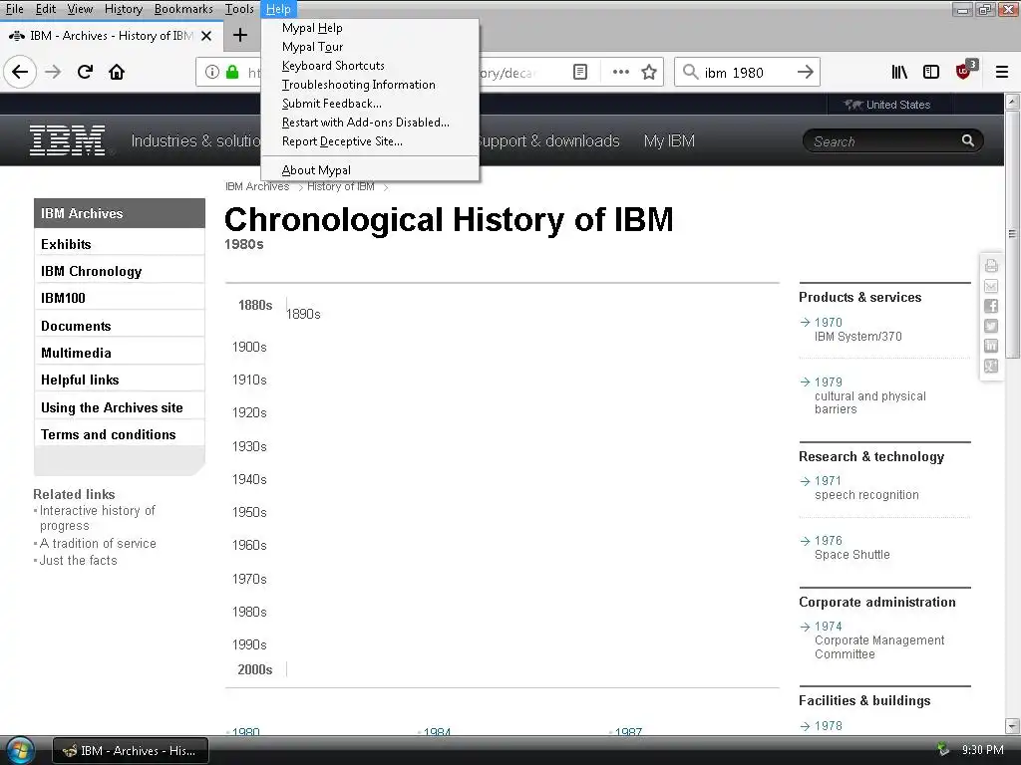Open Troubleshooting Information
The width and height of the screenshot is (1021, 765).
370,85
